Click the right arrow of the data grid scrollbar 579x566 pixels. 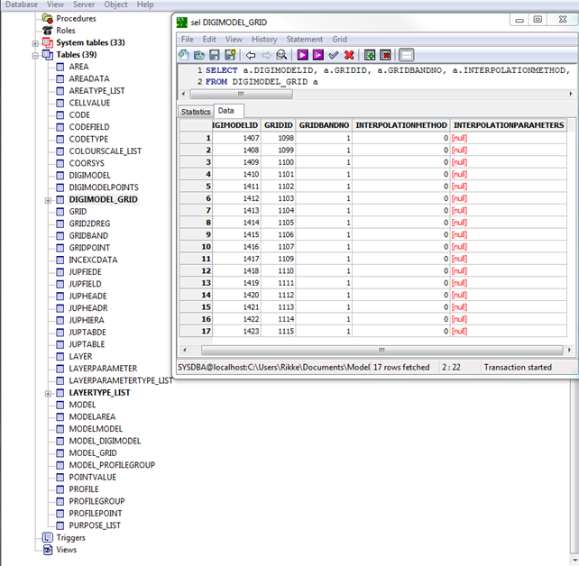click(569, 350)
